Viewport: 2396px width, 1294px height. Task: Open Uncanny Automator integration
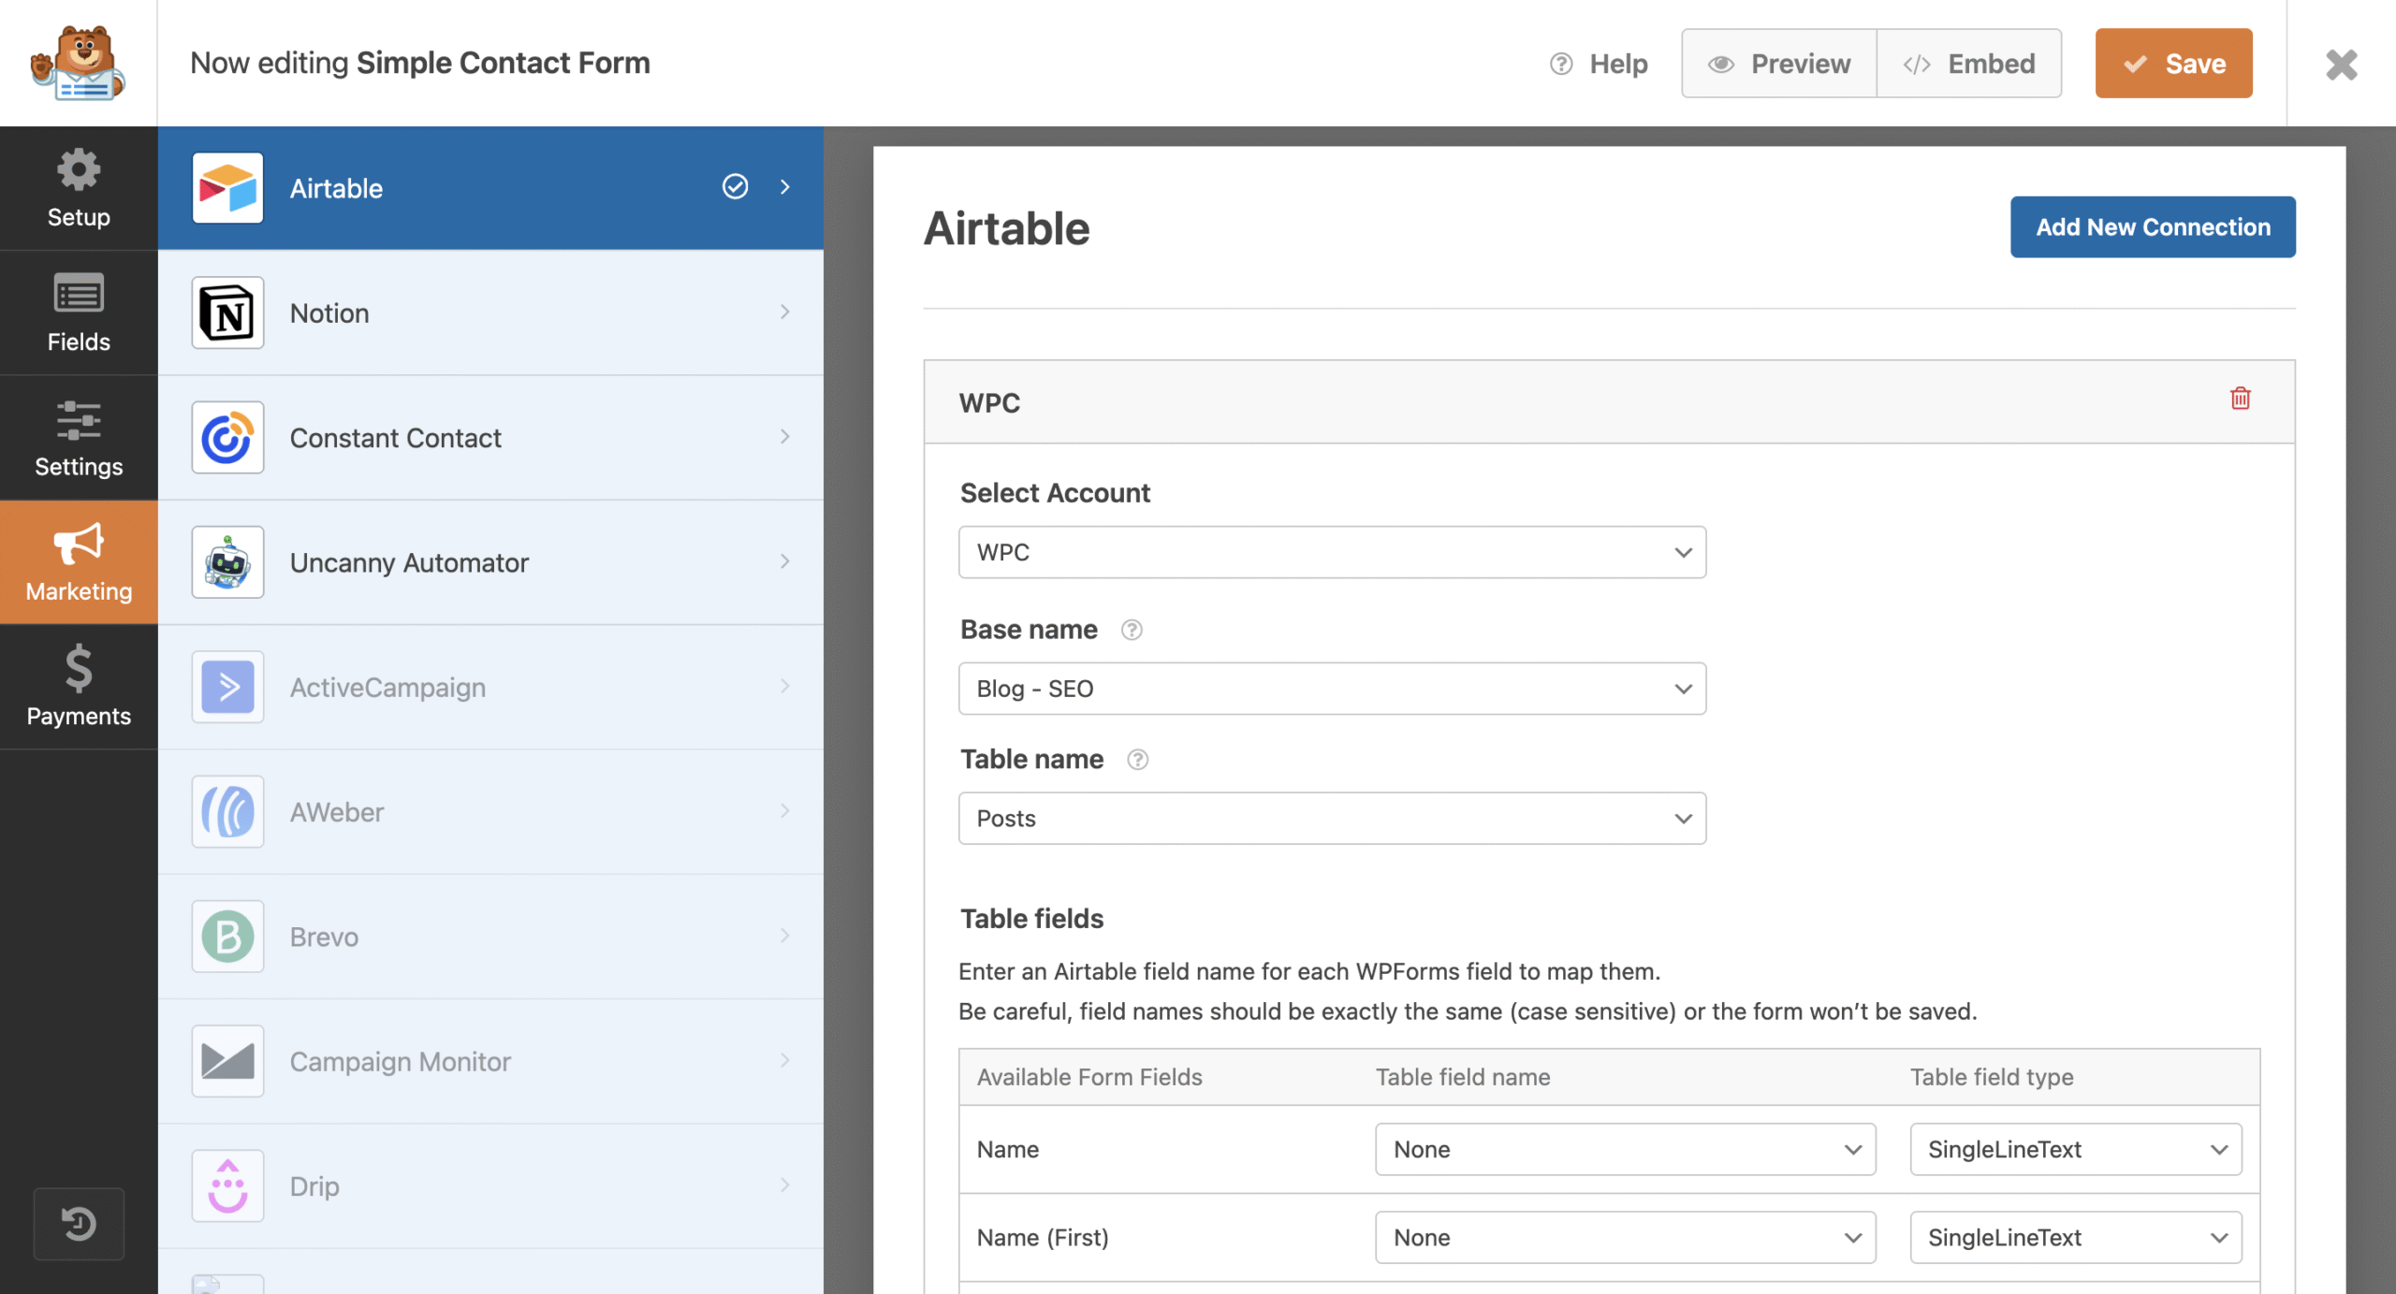pyautogui.click(x=490, y=562)
